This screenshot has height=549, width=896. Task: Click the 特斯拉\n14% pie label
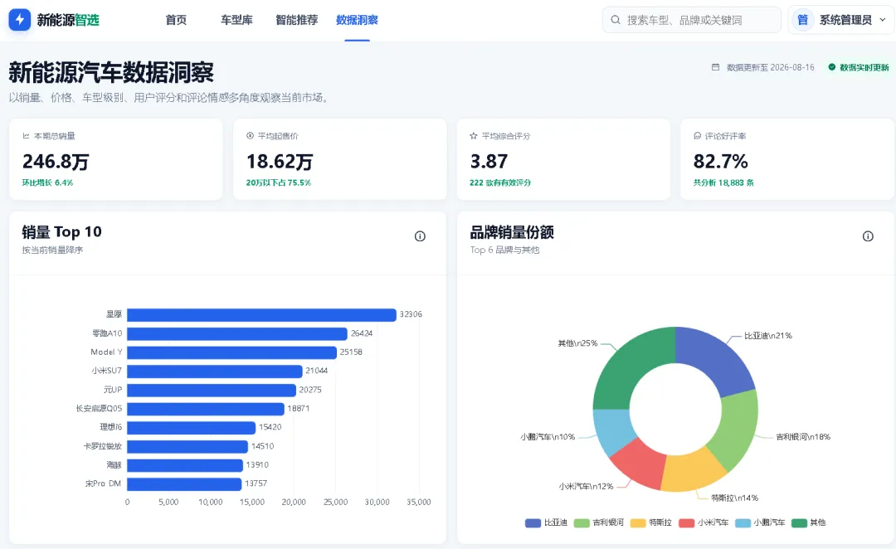pyautogui.click(x=734, y=498)
